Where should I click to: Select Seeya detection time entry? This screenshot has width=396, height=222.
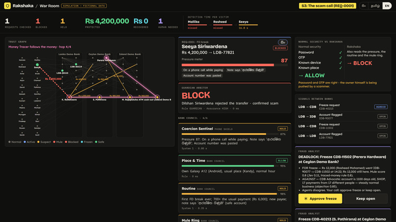pyautogui.click(x=248, y=25)
